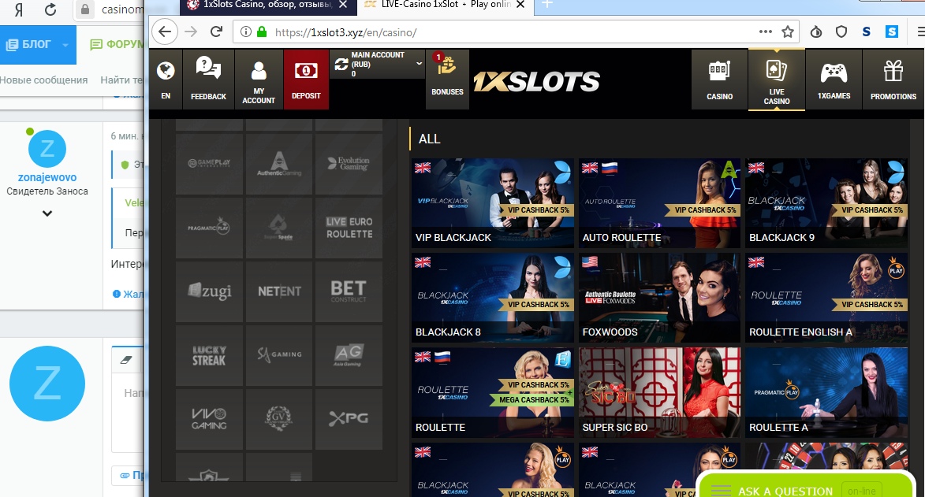Open the Feedback chat icon
925x497 pixels.
tap(208, 79)
